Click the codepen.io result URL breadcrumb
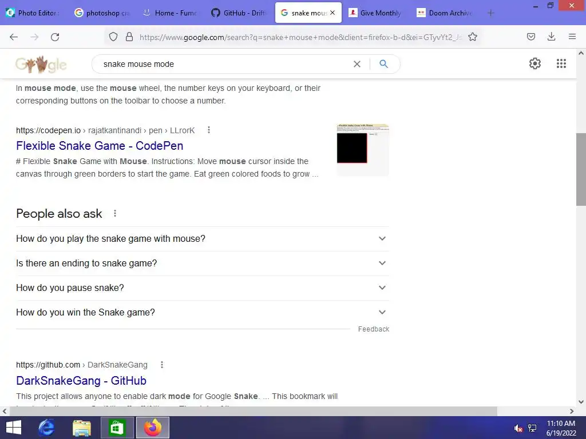 click(x=105, y=130)
